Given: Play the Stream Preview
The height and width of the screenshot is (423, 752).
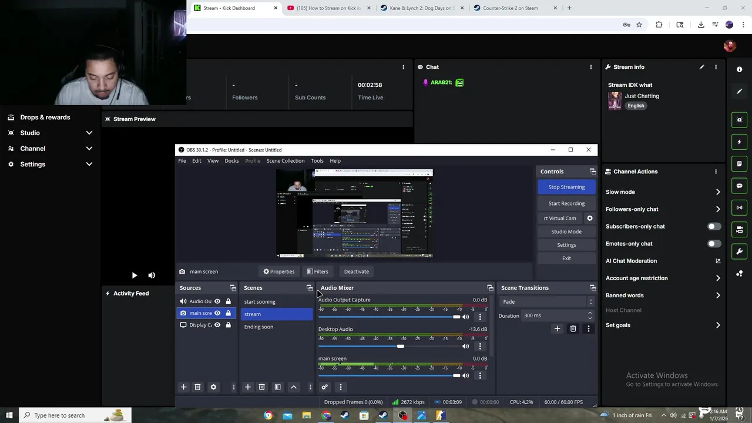Looking at the screenshot, I should point(134,275).
